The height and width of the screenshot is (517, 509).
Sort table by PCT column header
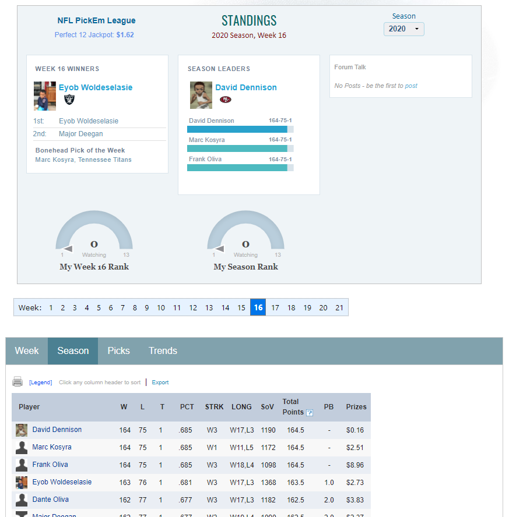click(x=187, y=407)
